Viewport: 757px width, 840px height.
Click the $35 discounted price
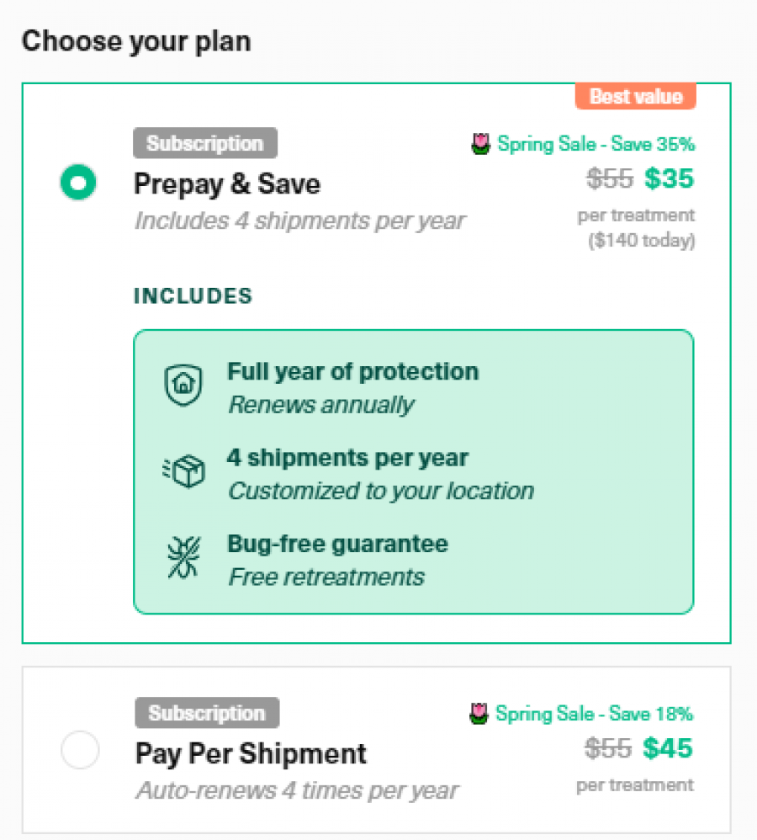(670, 179)
